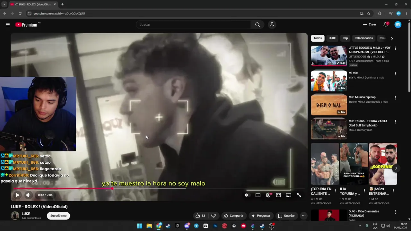Toggle subtitles in player
The height and width of the screenshot is (231, 411).
click(x=258, y=195)
